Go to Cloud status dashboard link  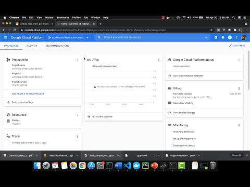tap(188, 76)
